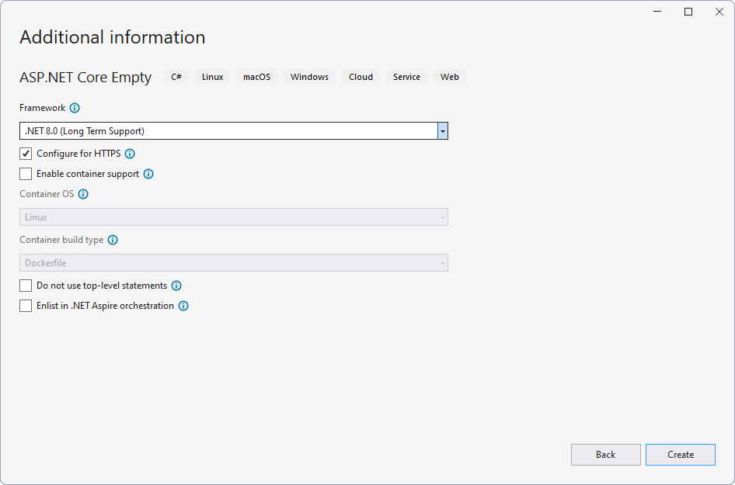Viewport: 735px width, 485px height.
Task: Click the info icon for top-level statements option
Action: [x=176, y=286]
